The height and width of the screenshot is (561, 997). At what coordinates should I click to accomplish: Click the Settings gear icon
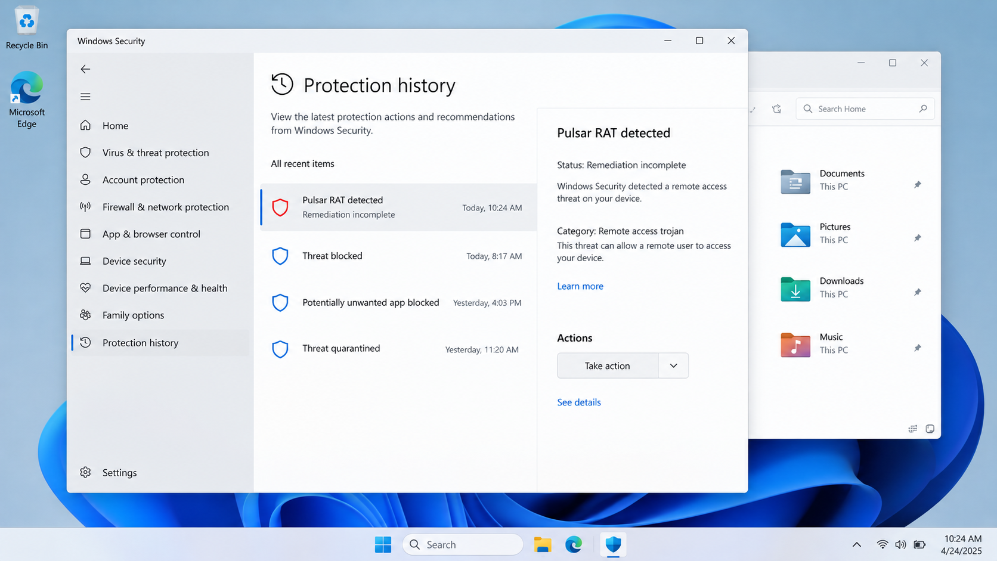click(85, 472)
